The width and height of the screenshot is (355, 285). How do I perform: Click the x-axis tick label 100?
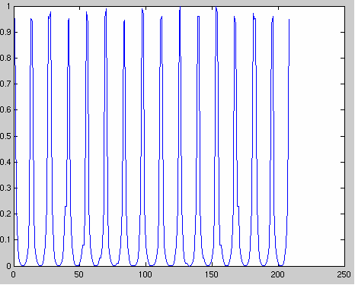tap(146, 274)
